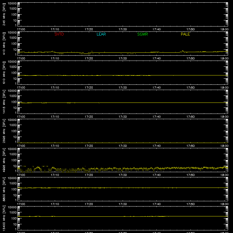233x233 pixels.
Task: Click the 2695 MHz [SFU] axis label
Action: pos(4,131)
